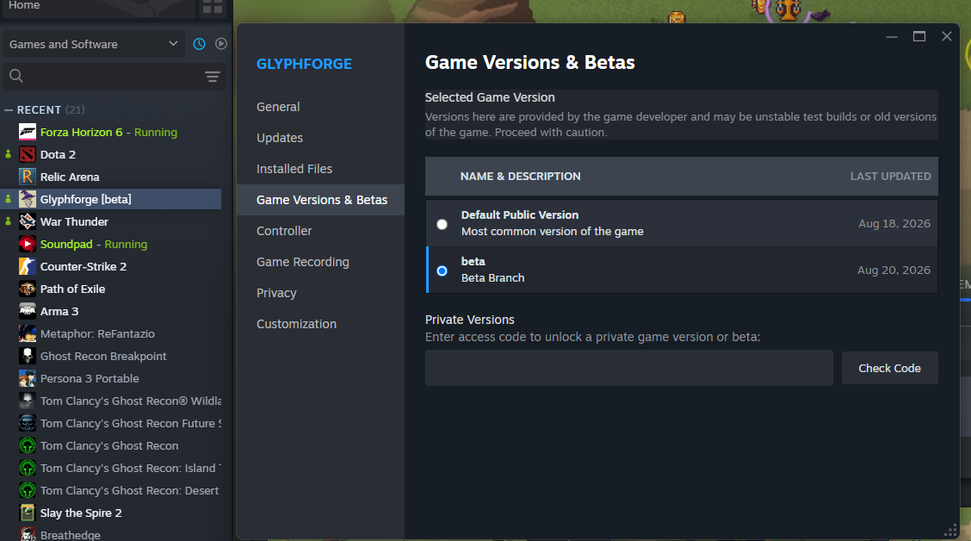Select Path of Exile in the library
The height and width of the screenshot is (541, 971).
point(72,289)
